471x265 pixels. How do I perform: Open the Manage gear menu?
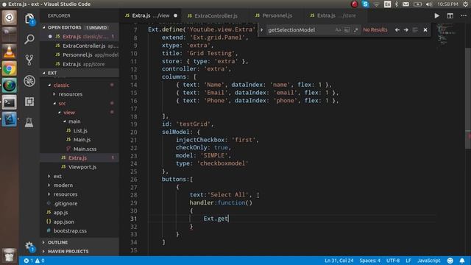[x=29, y=247]
